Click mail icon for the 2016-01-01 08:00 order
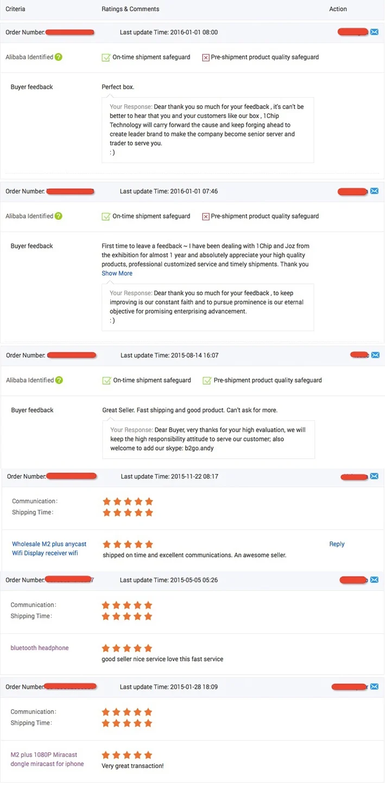385x786 pixels. pos(374,32)
